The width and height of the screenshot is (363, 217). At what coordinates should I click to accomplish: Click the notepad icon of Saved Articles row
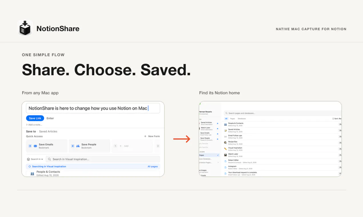click(226, 130)
